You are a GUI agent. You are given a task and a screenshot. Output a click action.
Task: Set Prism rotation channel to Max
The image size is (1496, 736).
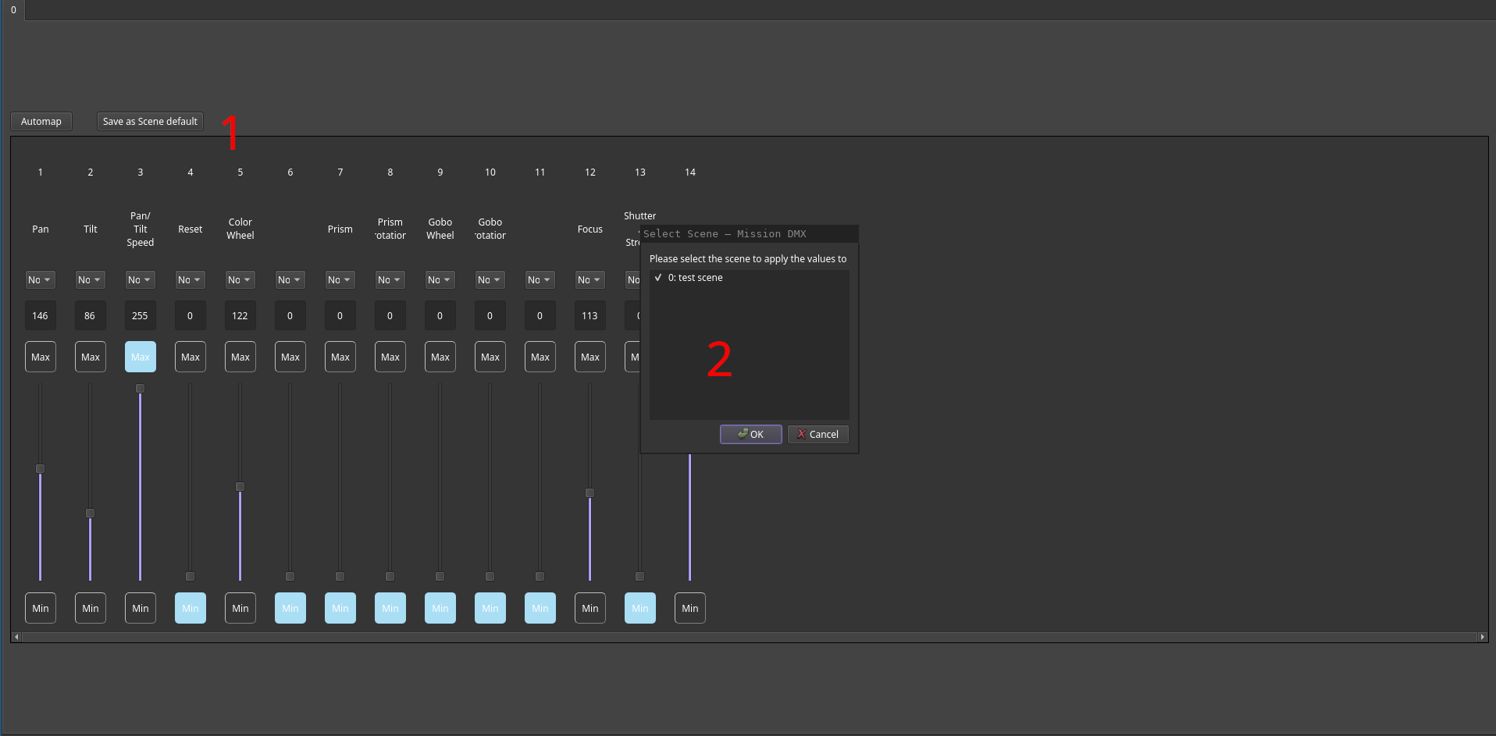(390, 357)
